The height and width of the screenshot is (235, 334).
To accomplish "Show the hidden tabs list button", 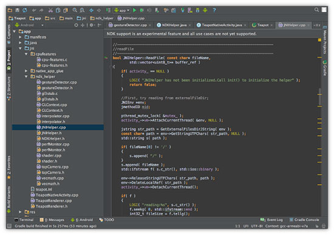I will point(317,25).
